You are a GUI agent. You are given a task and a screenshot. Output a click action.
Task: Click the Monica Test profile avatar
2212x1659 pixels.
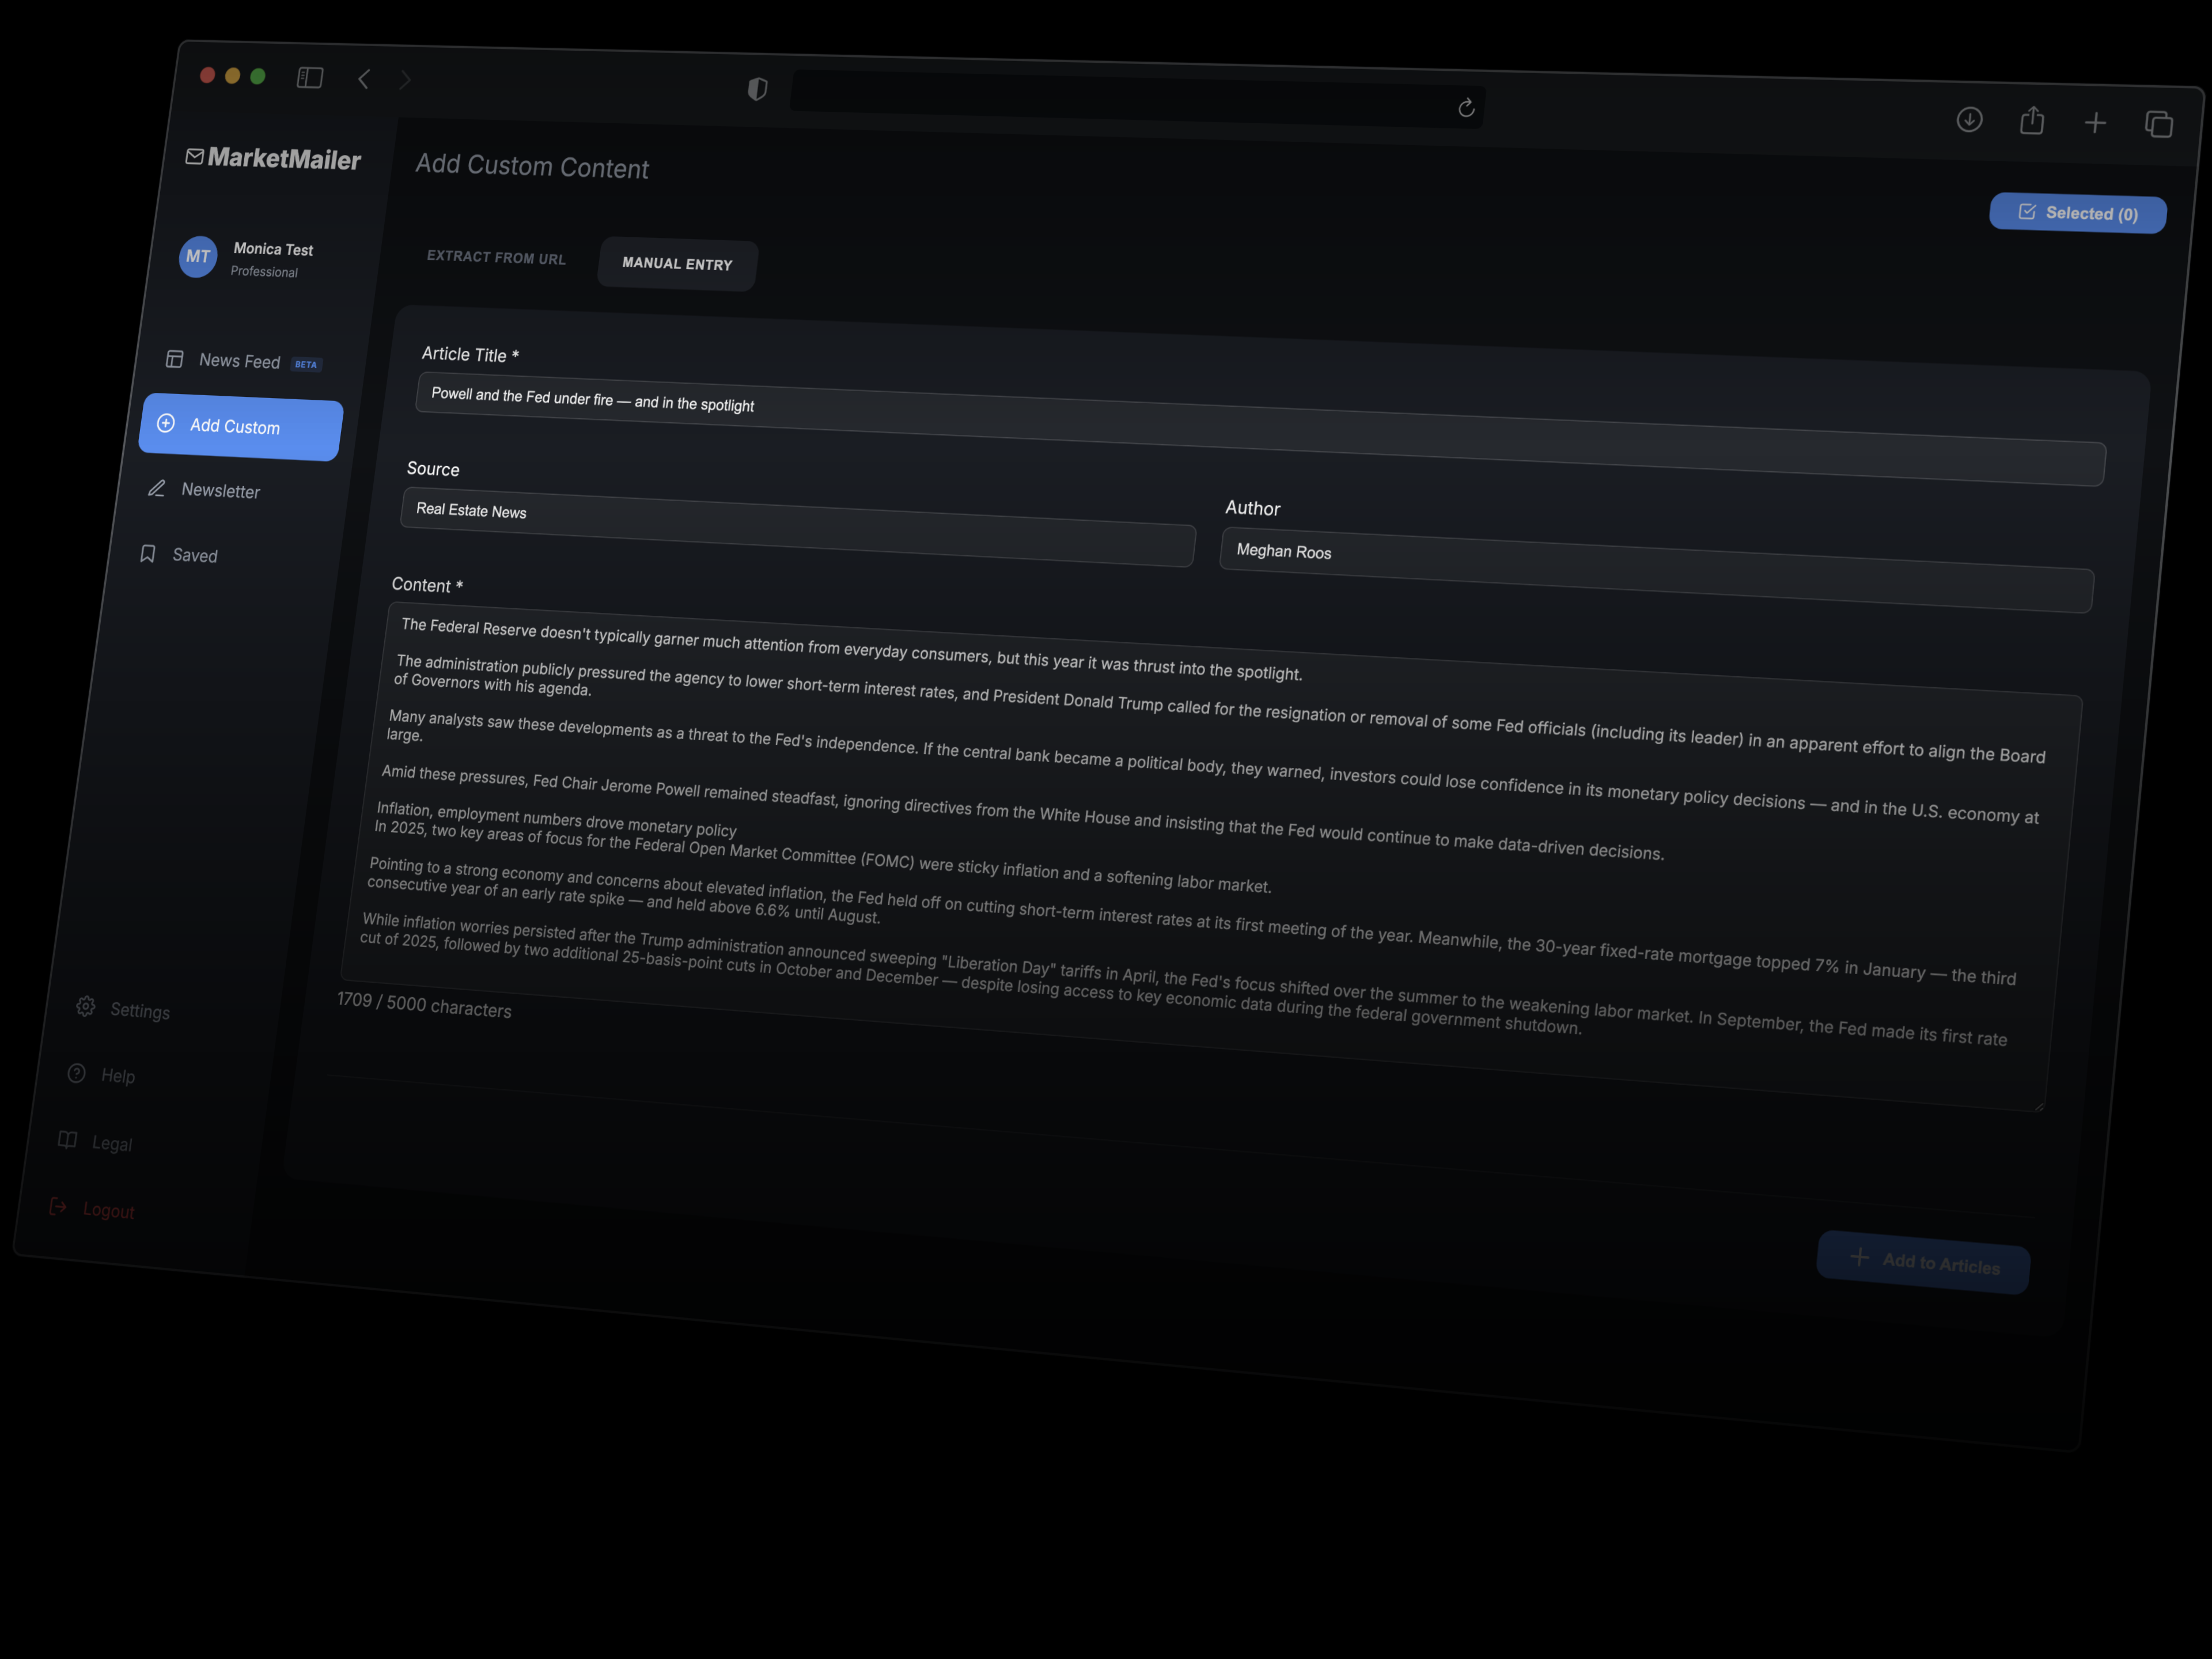pos(197,257)
